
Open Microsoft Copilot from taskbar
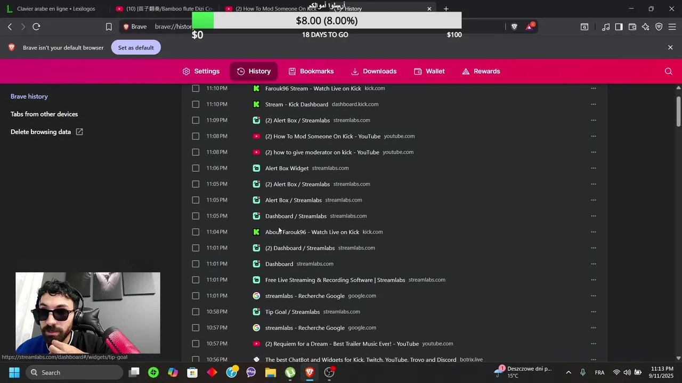pyautogui.click(x=173, y=372)
